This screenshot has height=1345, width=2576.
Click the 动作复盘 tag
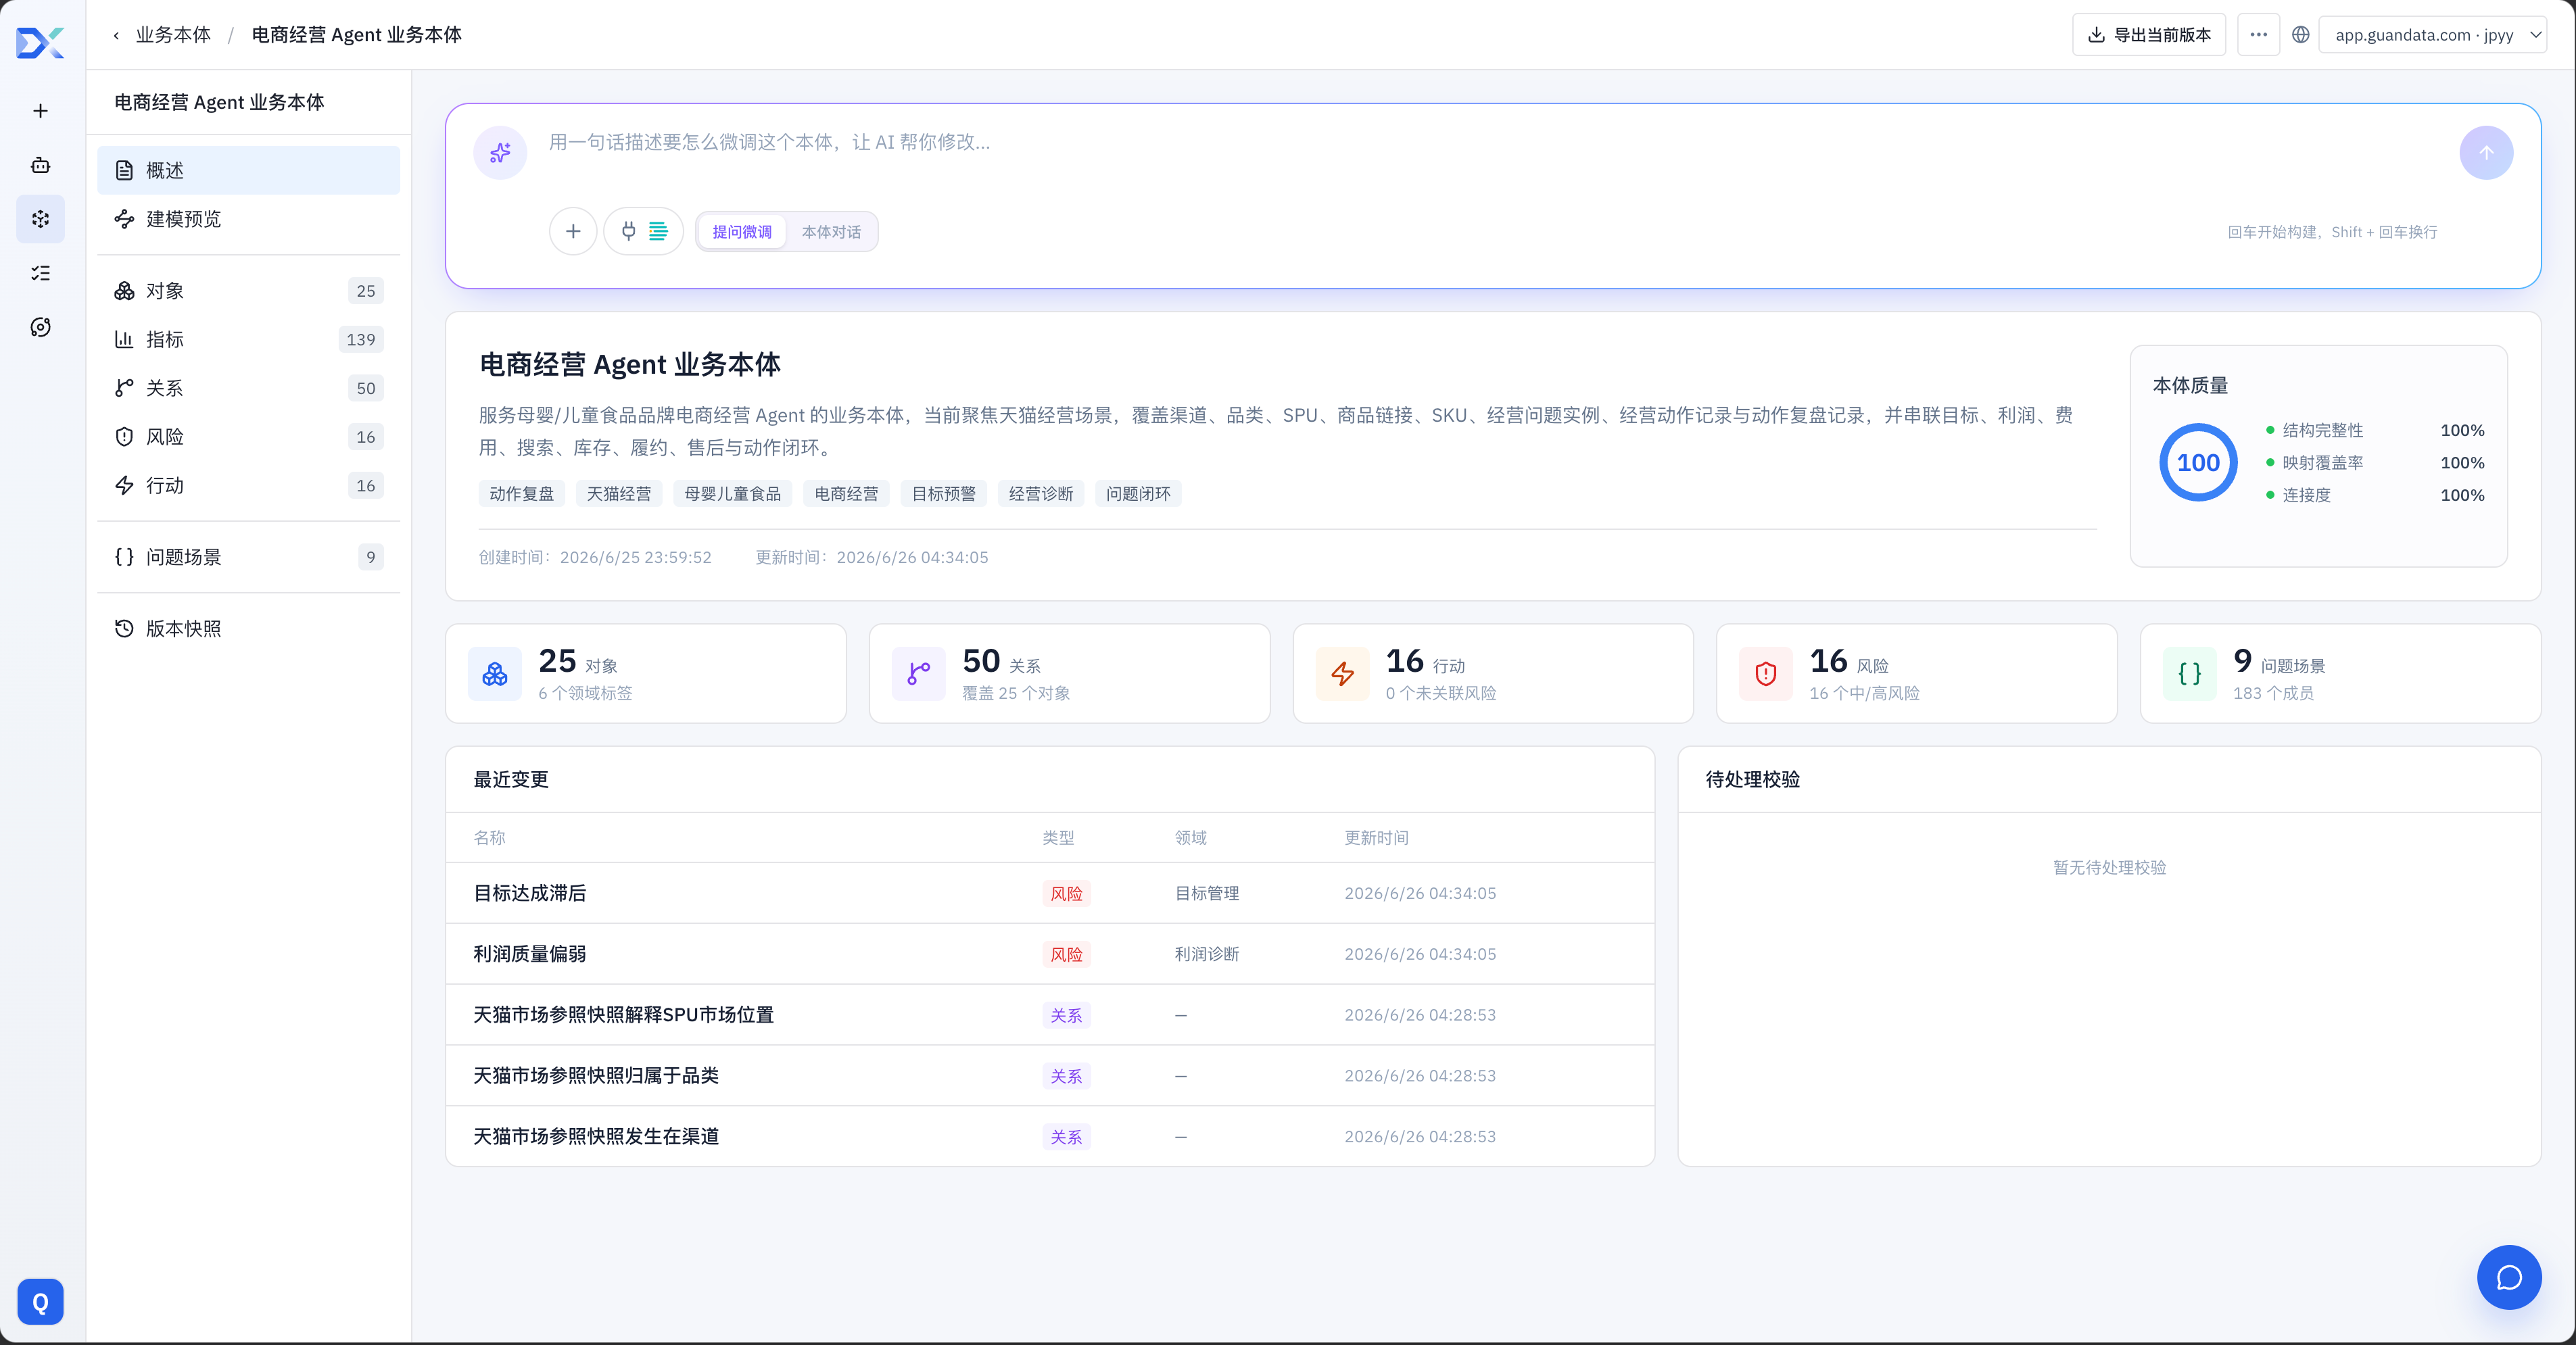click(x=521, y=494)
